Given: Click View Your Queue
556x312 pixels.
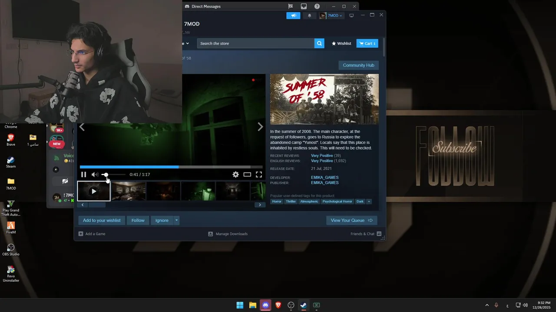Looking at the screenshot, I should click(x=351, y=220).
